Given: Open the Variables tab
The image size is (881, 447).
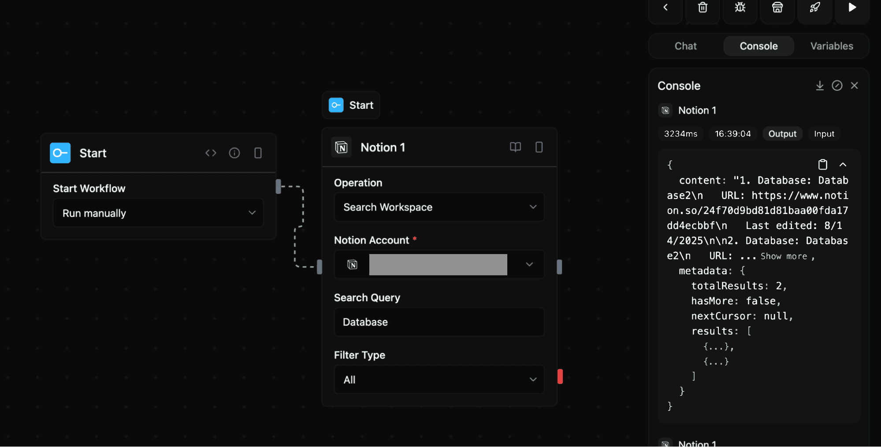Looking at the screenshot, I should click(831, 46).
